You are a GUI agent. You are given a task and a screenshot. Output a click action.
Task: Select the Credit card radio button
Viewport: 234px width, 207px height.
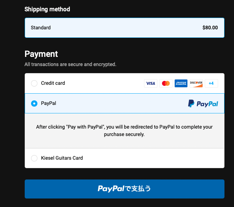pos(34,83)
